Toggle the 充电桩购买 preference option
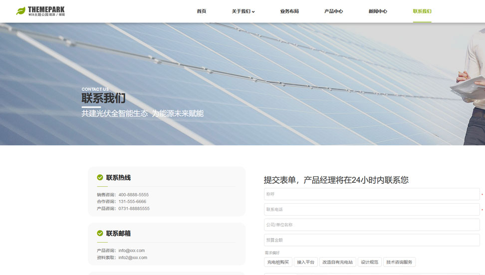This screenshot has height=275, width=485. (x=278, y=262)
